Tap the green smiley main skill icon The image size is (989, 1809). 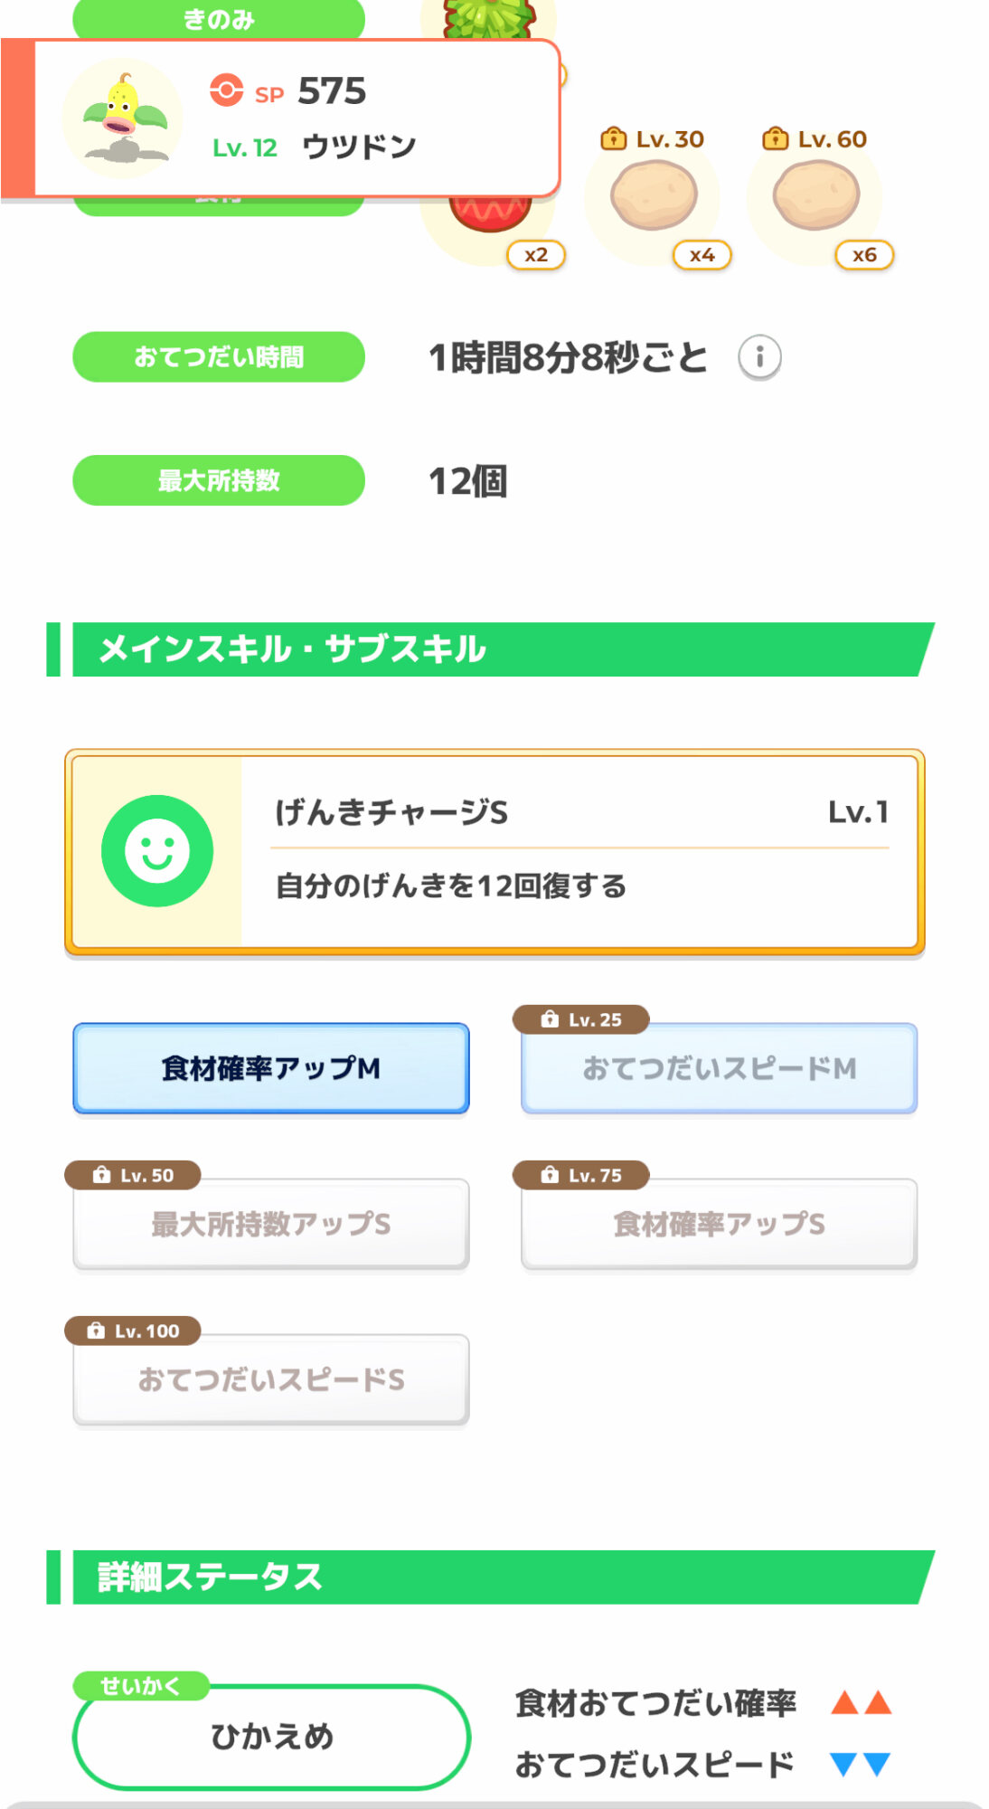click(x=157, y=851)
